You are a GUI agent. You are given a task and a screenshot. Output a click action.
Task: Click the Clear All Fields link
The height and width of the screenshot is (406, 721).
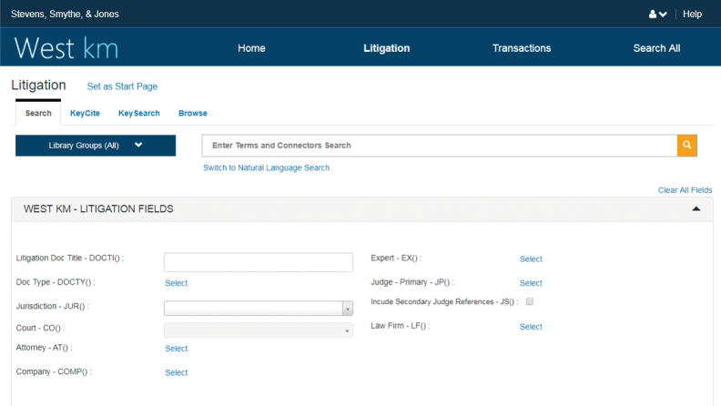(x=685, y=190)
